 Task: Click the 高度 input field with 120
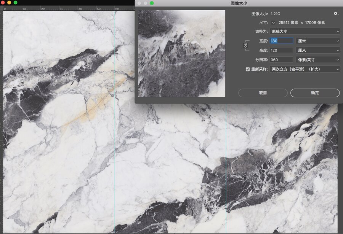pos(281,50)
